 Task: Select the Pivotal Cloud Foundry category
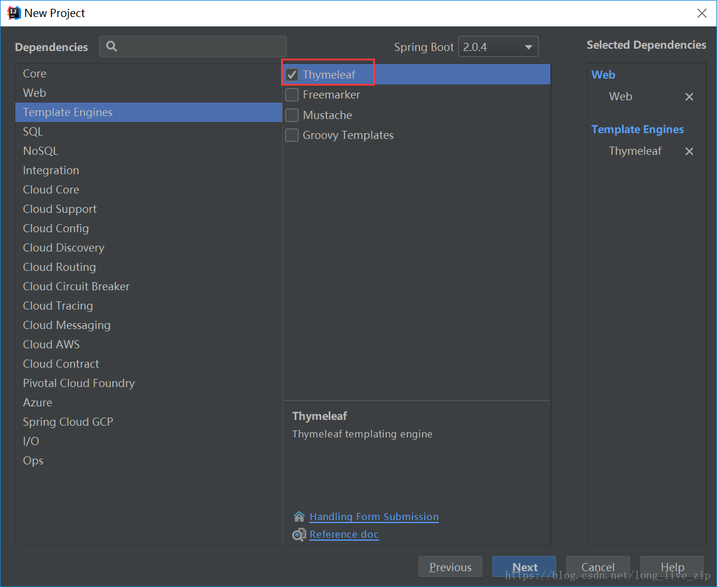coord(148,383)
